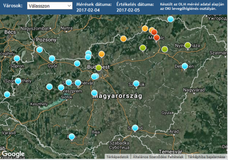Image resolution: width=228 pixels, height=160 pixels.
Task: Open the Városok city dropdown
Action: (x=50, y=6)
